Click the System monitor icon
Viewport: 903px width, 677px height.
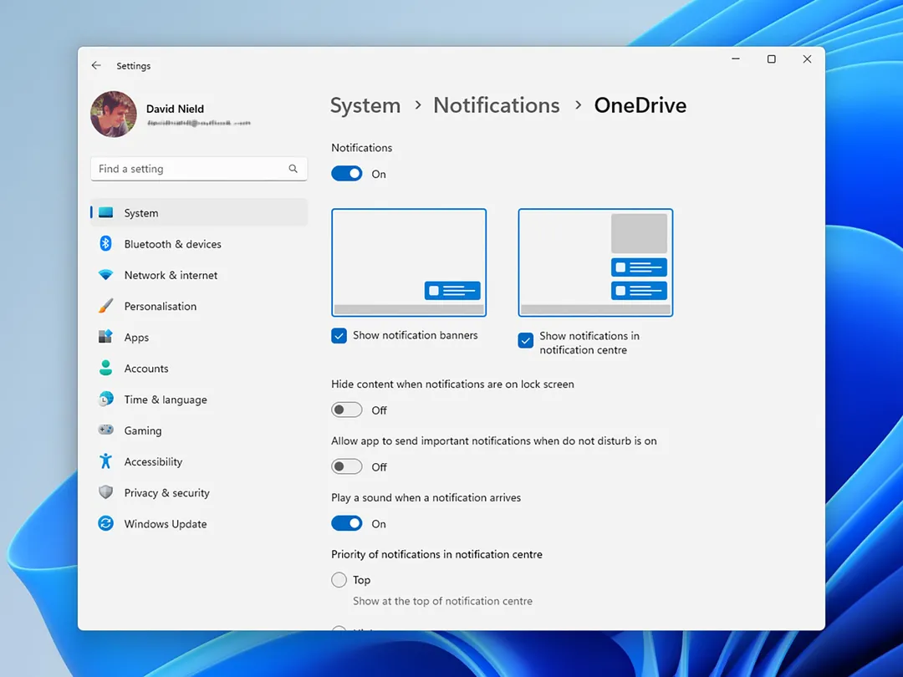[x=105, y=212]
